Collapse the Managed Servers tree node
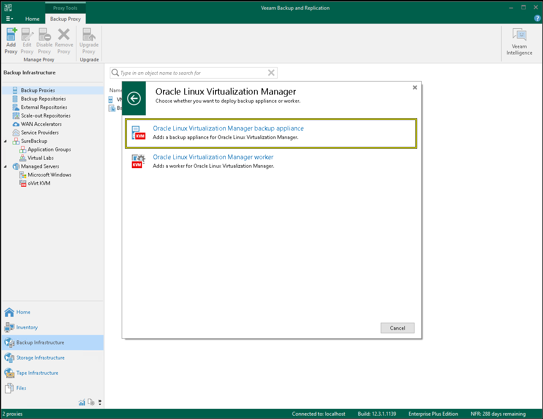Screen dimensions: 543x419 pos(5,166)
